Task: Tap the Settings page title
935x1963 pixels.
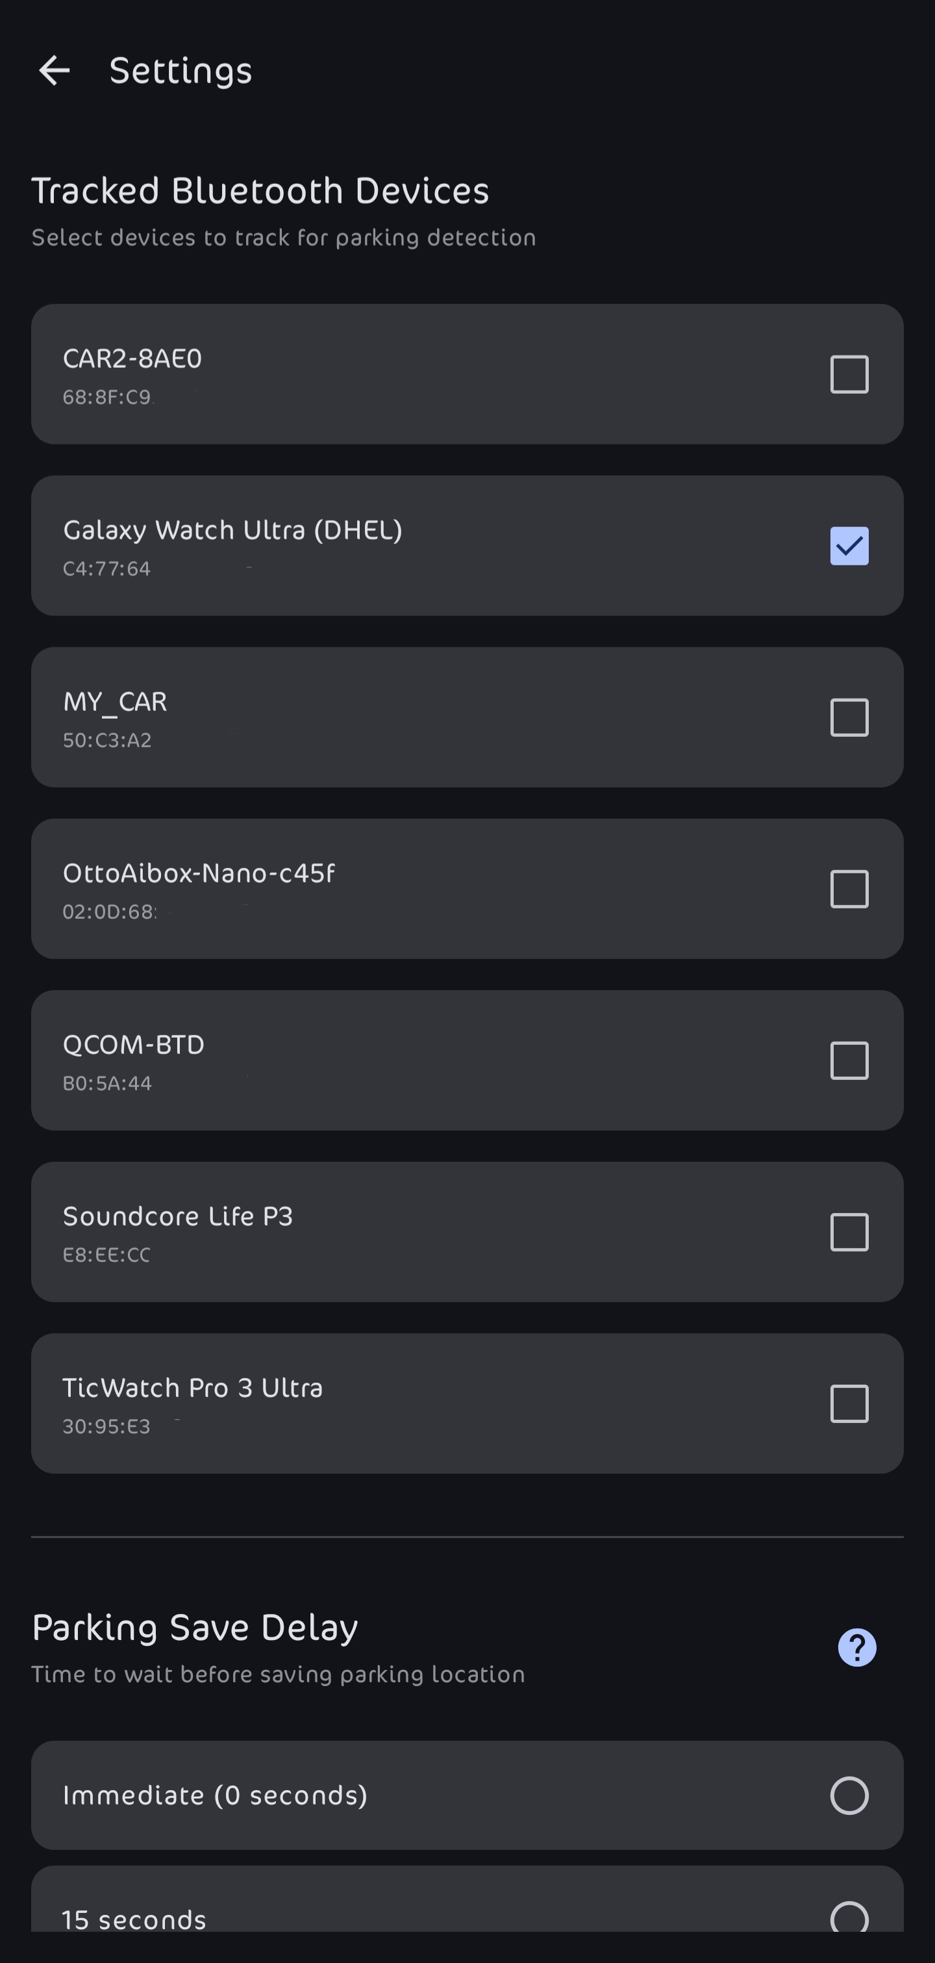Action: (x=181, y=71)
